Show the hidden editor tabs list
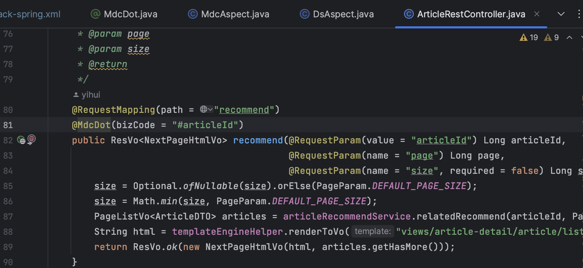This screenshot has height=268, width=583. (561, 14)
